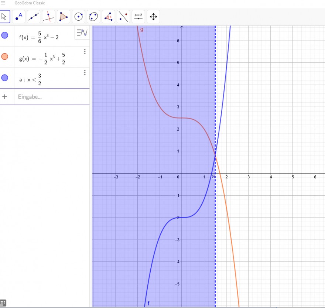
Task: Open more options for inequality a row
Action: [85, 72]
